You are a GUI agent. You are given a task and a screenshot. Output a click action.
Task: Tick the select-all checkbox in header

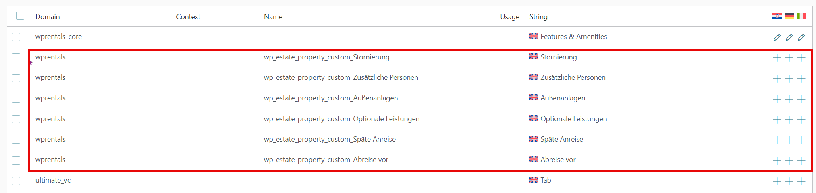(20, 16)
